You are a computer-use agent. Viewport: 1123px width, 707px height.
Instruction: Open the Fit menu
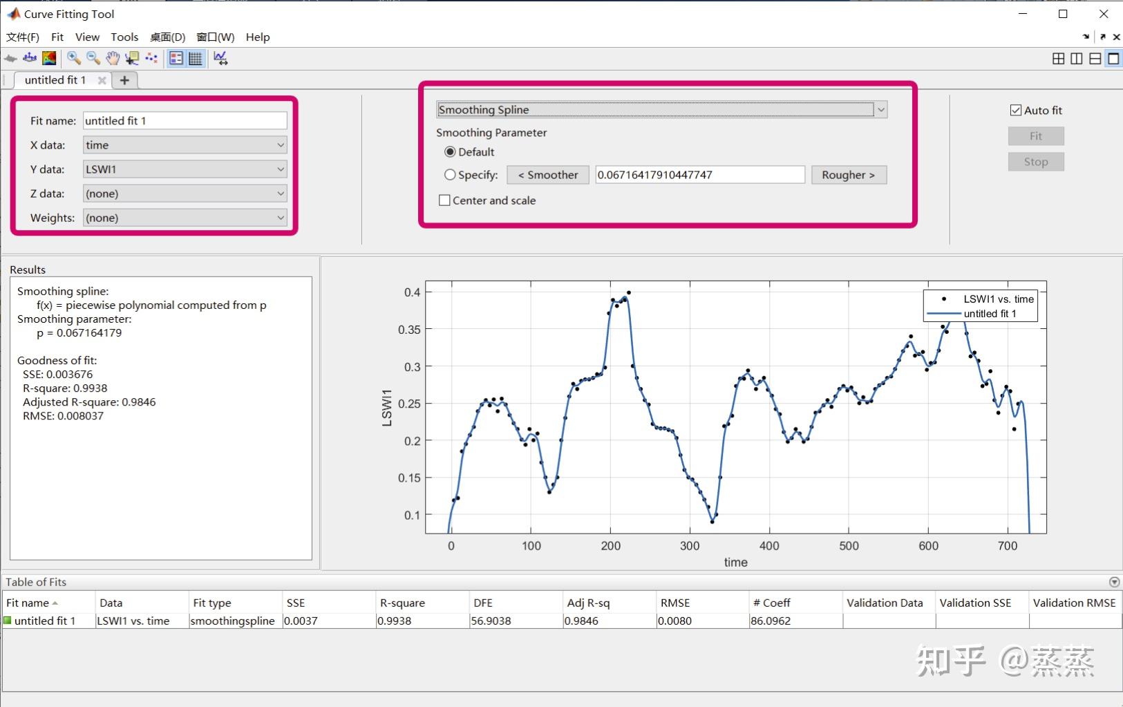[57, 37]
